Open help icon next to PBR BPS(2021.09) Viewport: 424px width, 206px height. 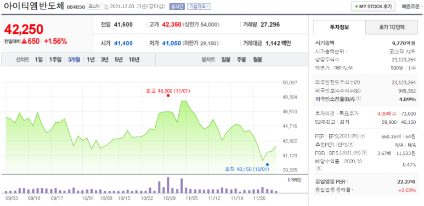tap(365, 153)
